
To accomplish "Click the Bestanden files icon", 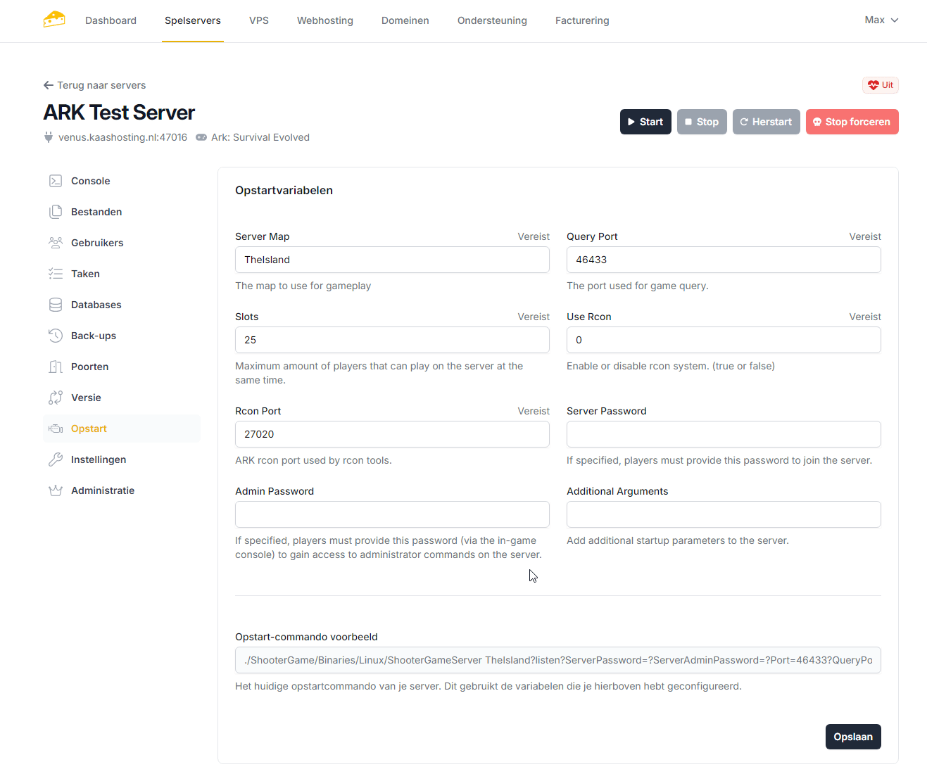I will (x=56, y=212).
